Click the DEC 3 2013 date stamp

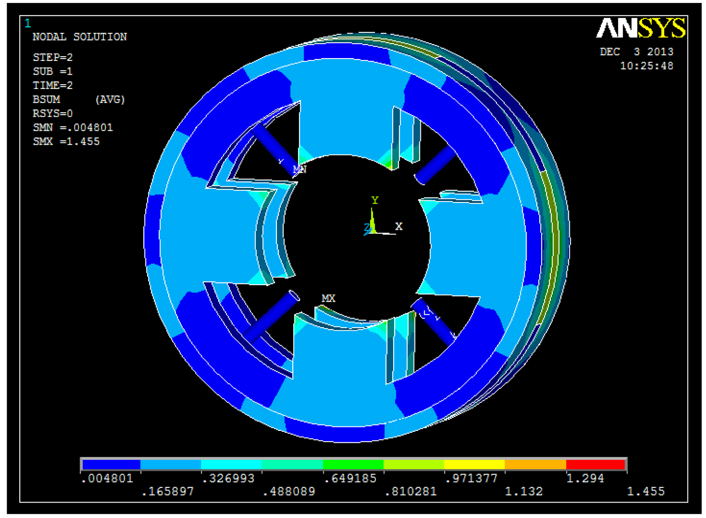pyautogui.click(x=636, y=52)
